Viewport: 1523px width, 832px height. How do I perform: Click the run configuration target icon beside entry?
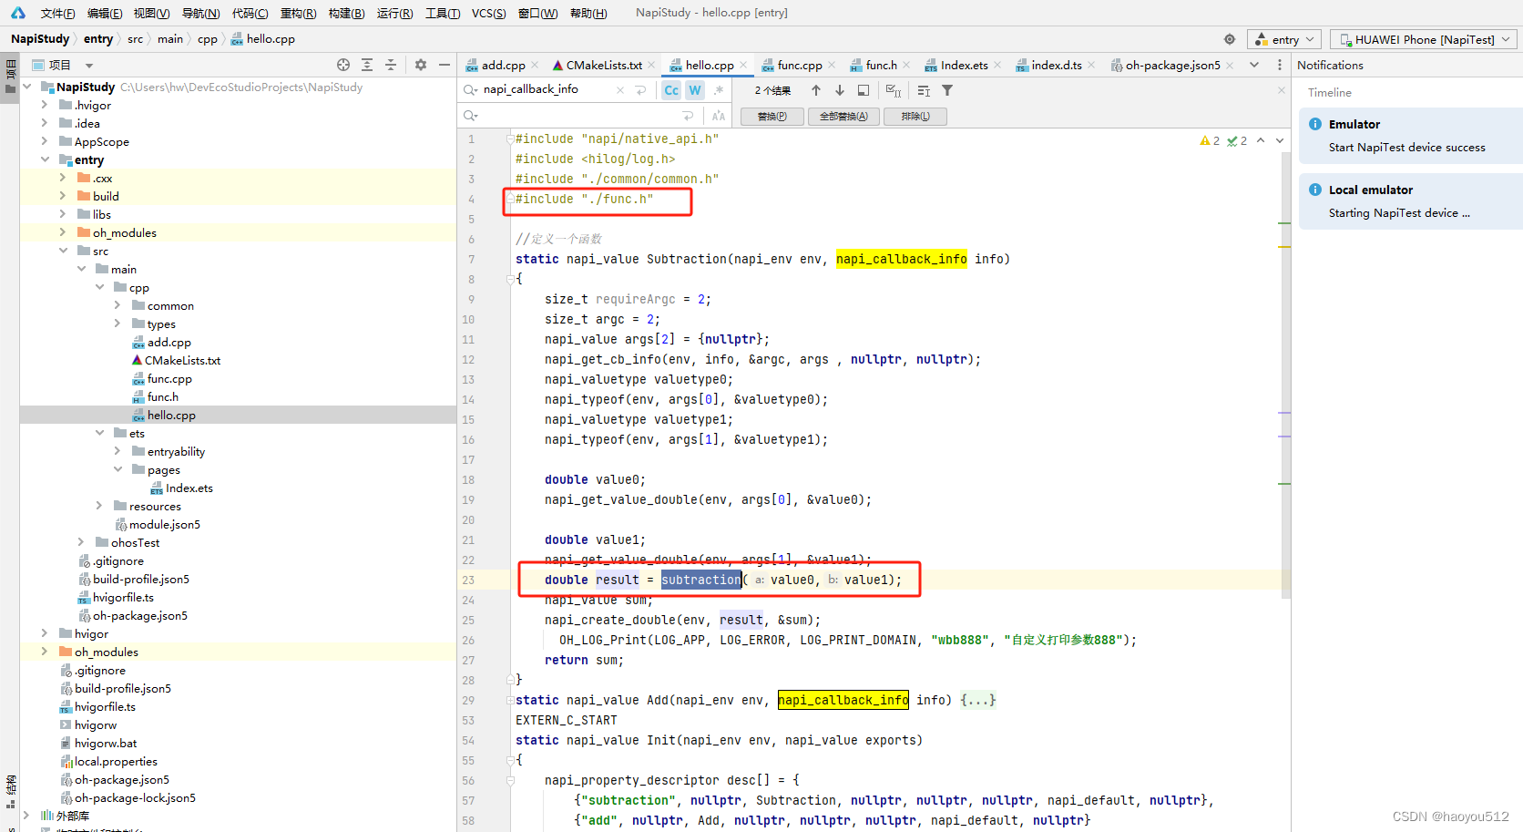(1230, 39)
